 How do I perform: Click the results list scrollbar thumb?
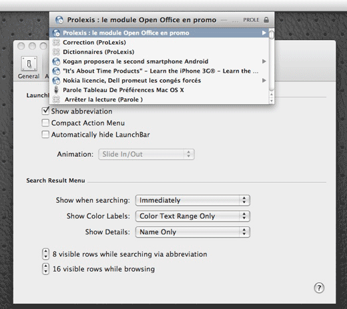pos(272,35)
